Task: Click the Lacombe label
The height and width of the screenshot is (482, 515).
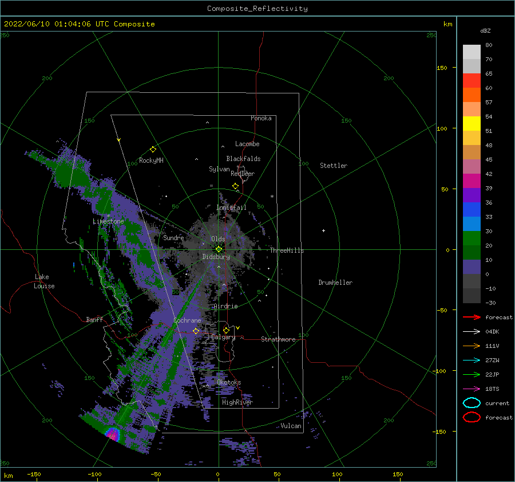Action: 247,144
